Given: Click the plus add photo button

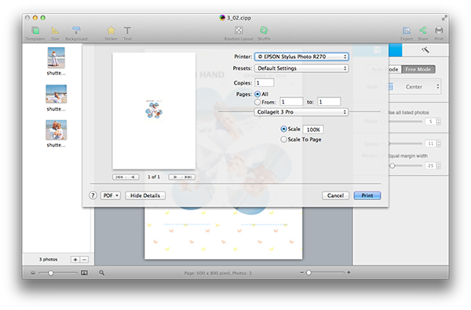Looking at the screenshot, I should (x=75, y=260).
